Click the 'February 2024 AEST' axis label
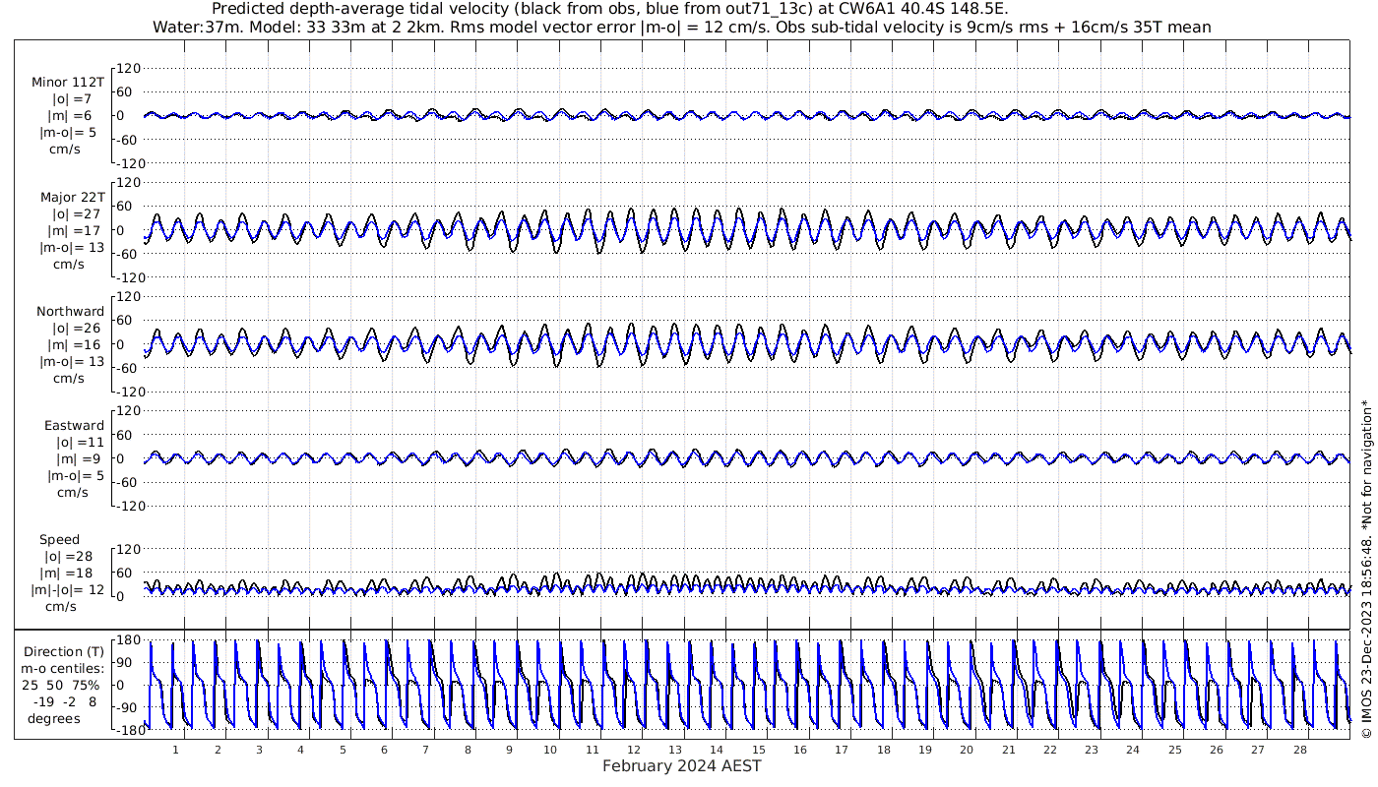The image size is (1378, 787). pos(681,765)
